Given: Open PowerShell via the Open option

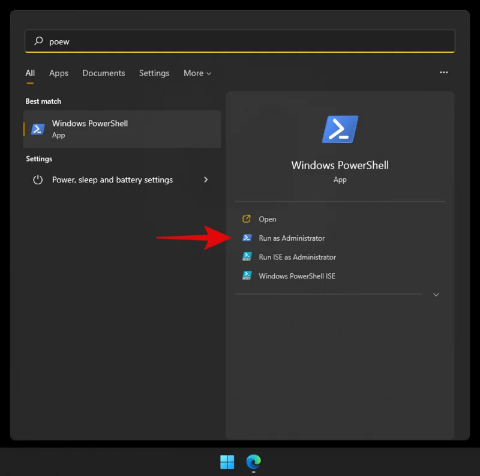Looking at the screenshot, I should click(x=268, y=219).
